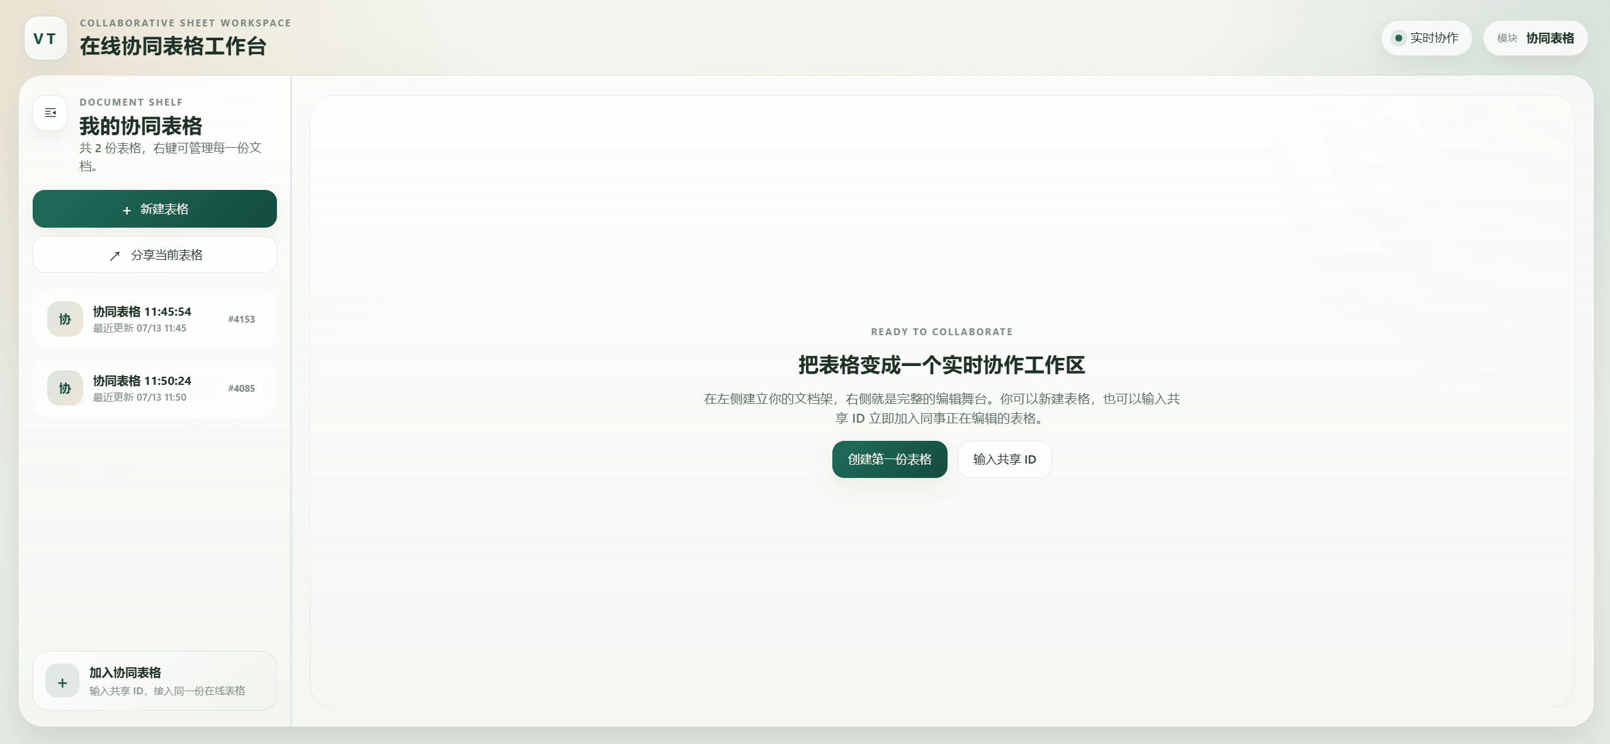The image size is (1610, 744).
Task: Click the 实时协作 status pill
Action: tap(1426, 38)
